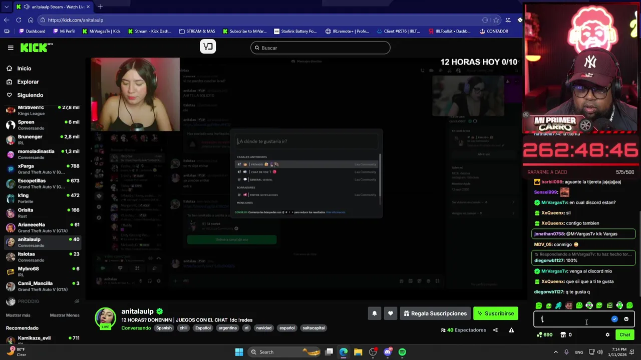Click the browser address bar URL
Image resolution: width=641 pixels, height=360 pixels.
(x=76, y=20)
